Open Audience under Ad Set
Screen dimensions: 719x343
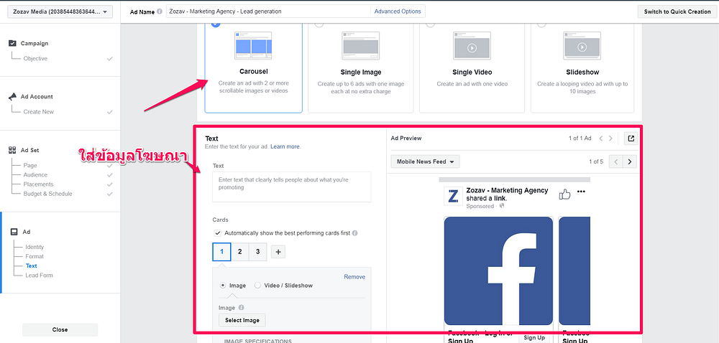coord(35,174)
